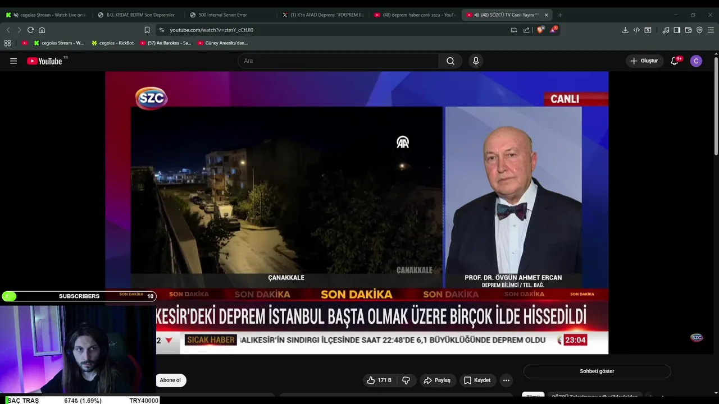Click the picture-in-picture icon in address bar
Screen dimensions: 719x404
(513, 30)
